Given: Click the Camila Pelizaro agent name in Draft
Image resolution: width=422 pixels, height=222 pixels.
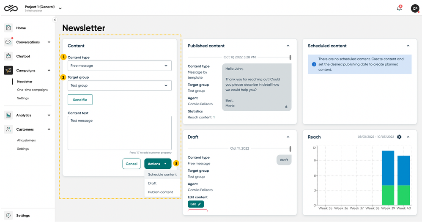Looking at the screenshot, I should (200, 190).
